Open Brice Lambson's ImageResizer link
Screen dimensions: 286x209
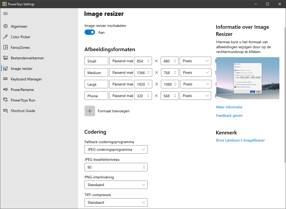click(240, 140)
